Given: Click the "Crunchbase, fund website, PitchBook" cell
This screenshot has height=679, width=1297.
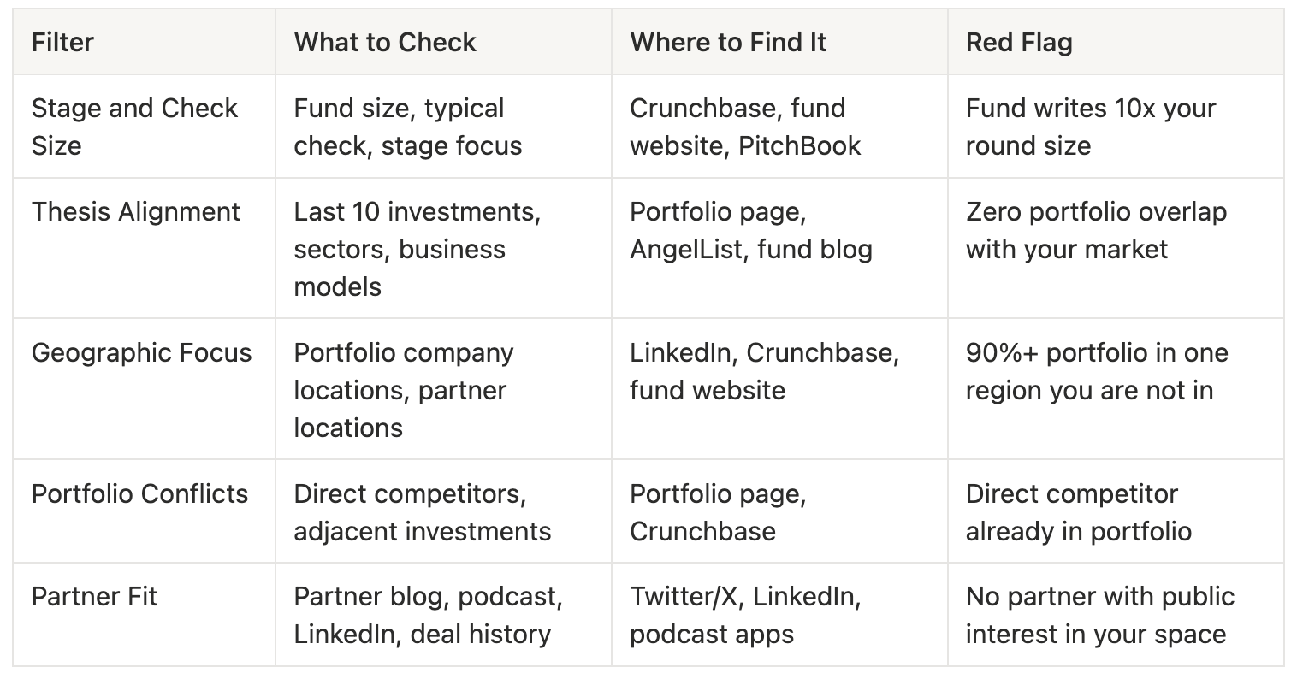Looking at the screenshot, I should click(x=745, y=127).
